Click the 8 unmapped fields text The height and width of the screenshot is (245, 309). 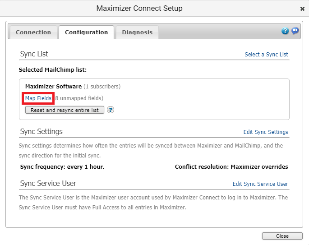tap(79, 98)
